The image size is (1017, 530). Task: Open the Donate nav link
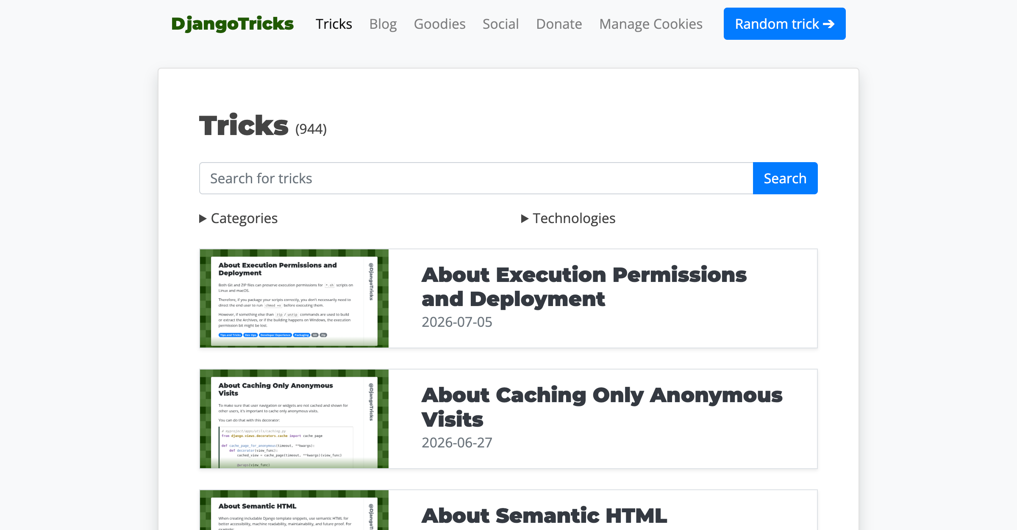coord(559,24)
